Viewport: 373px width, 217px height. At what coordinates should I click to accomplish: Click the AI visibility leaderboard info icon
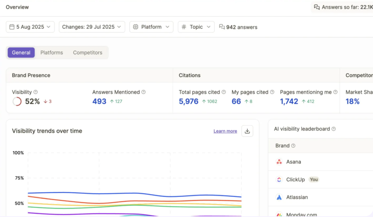[334, 129]
